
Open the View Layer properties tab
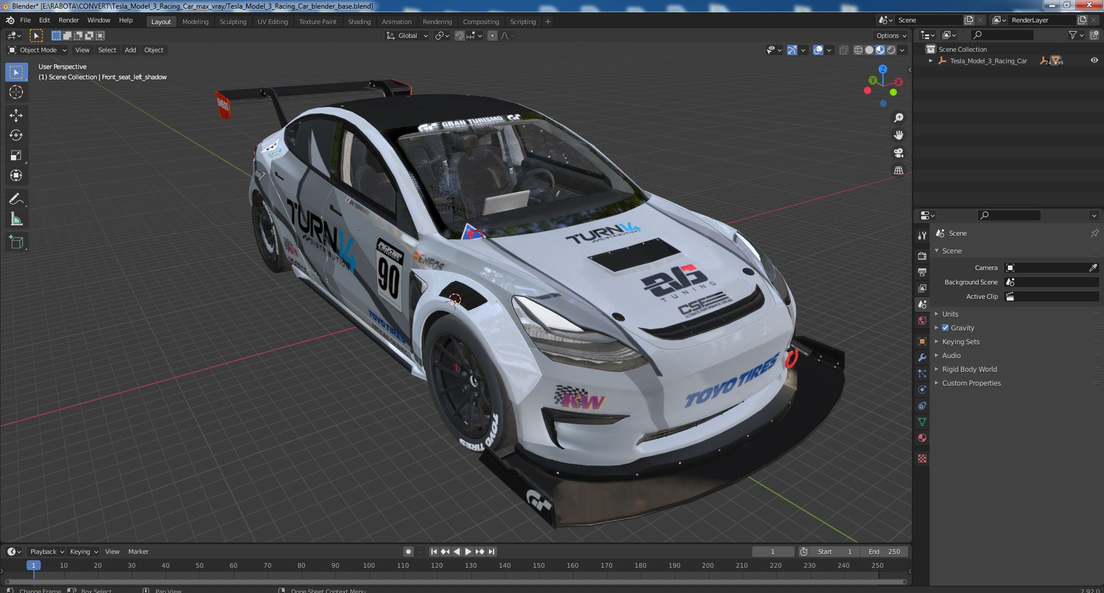[922, 288]
